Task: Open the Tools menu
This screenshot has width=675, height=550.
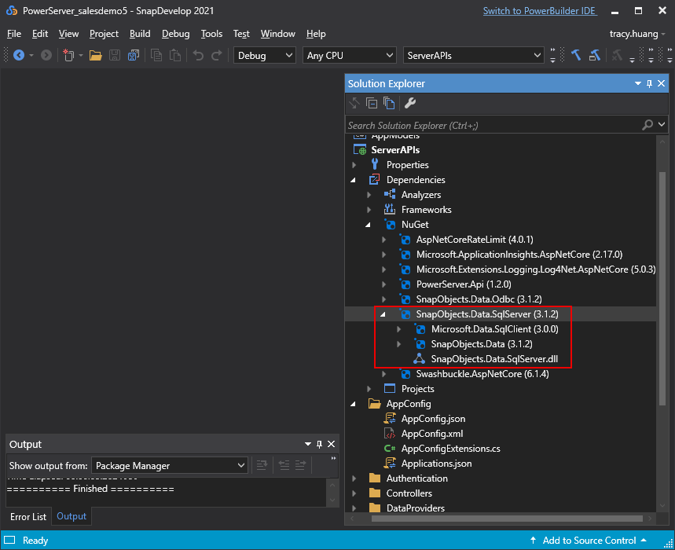Action: tap(211, 34)
